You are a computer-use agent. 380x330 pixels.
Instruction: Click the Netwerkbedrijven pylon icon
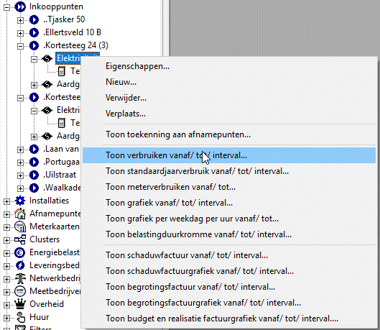click(x=20, y=278)
